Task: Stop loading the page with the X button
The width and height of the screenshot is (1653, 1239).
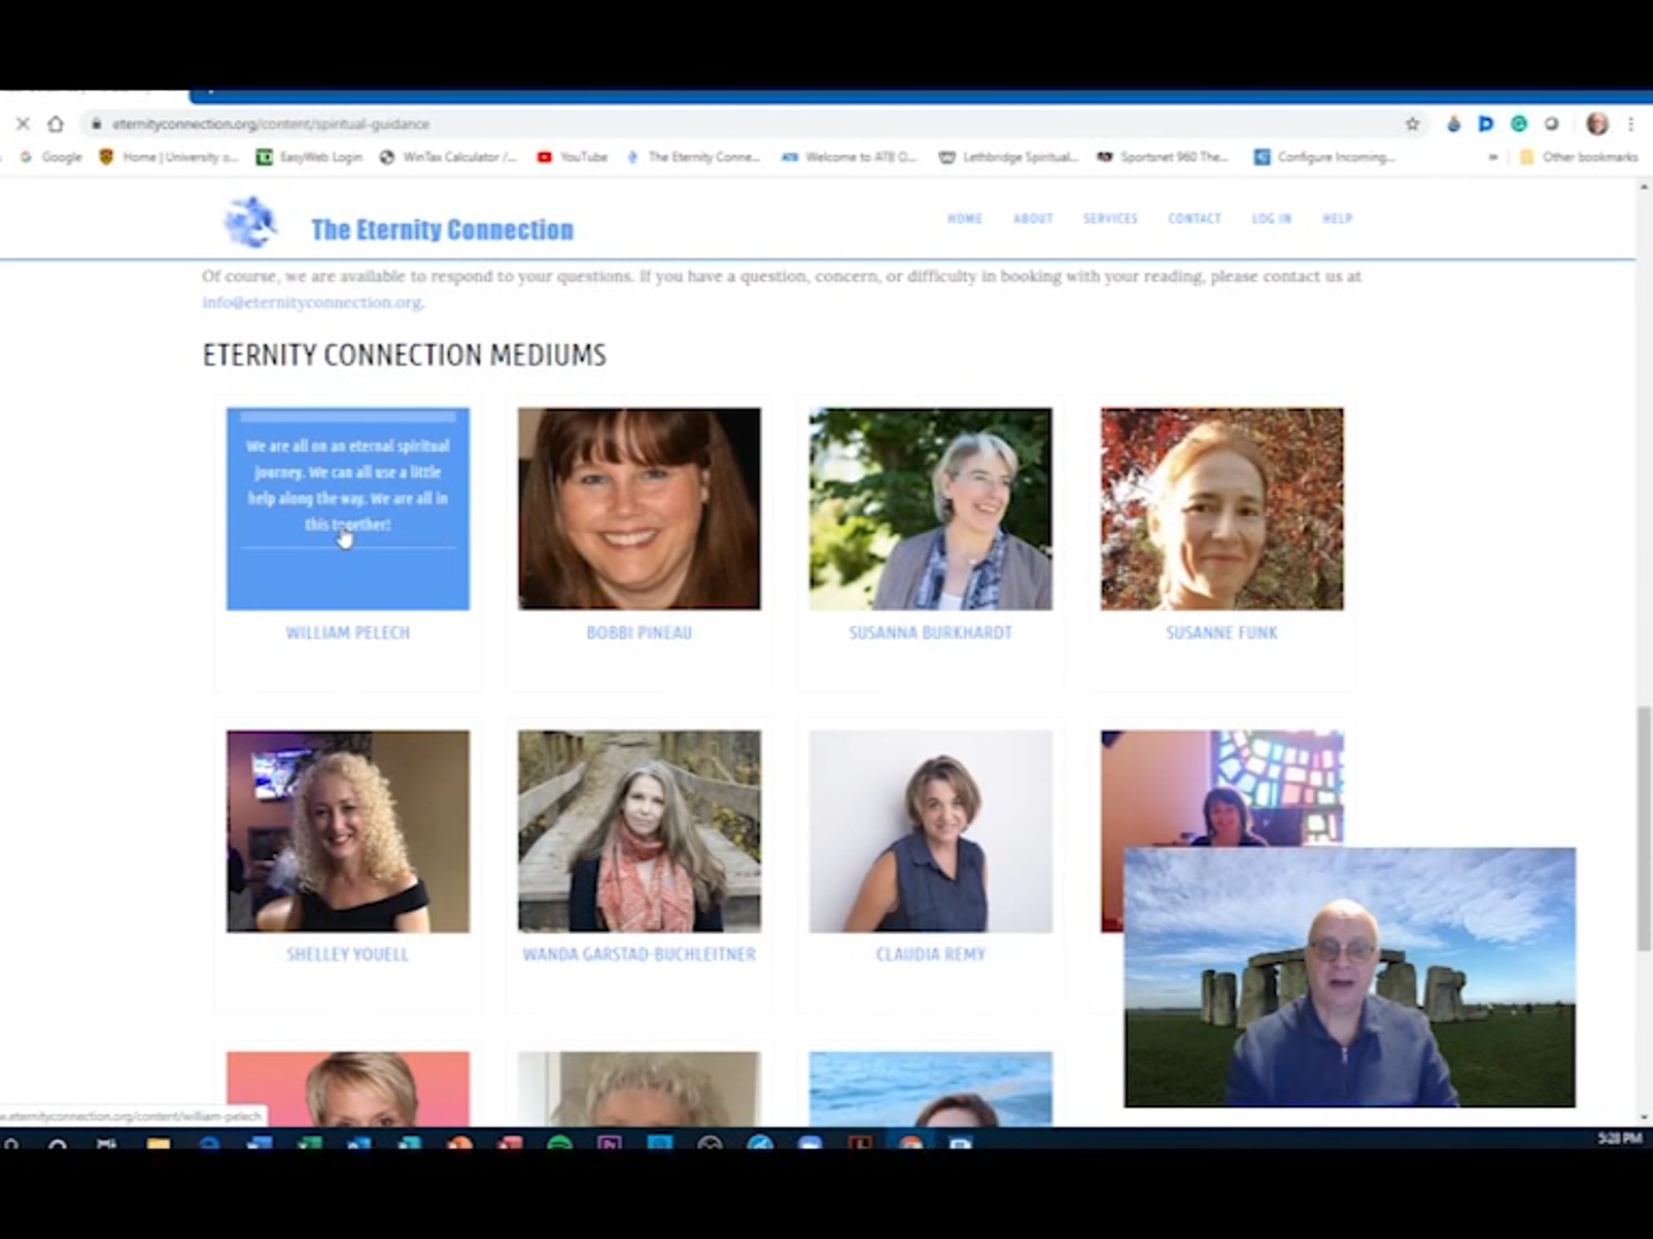Action: (x=23, y=124)
